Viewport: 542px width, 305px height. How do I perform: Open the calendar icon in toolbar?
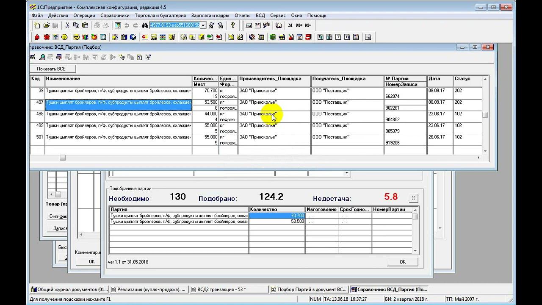257,25
